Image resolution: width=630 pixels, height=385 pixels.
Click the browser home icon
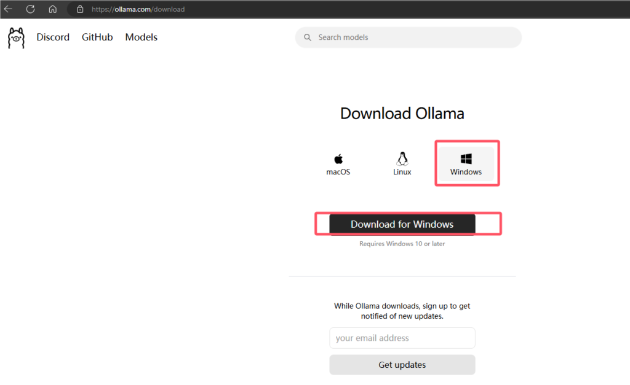[53, 9]
